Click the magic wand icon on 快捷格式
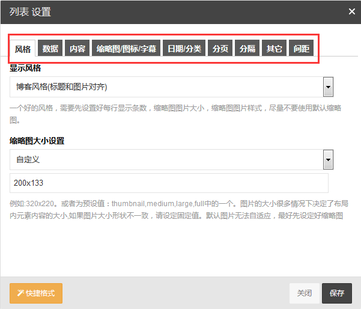Image resolution: width=361 pixels, height=309 pixels. point(20,293)
